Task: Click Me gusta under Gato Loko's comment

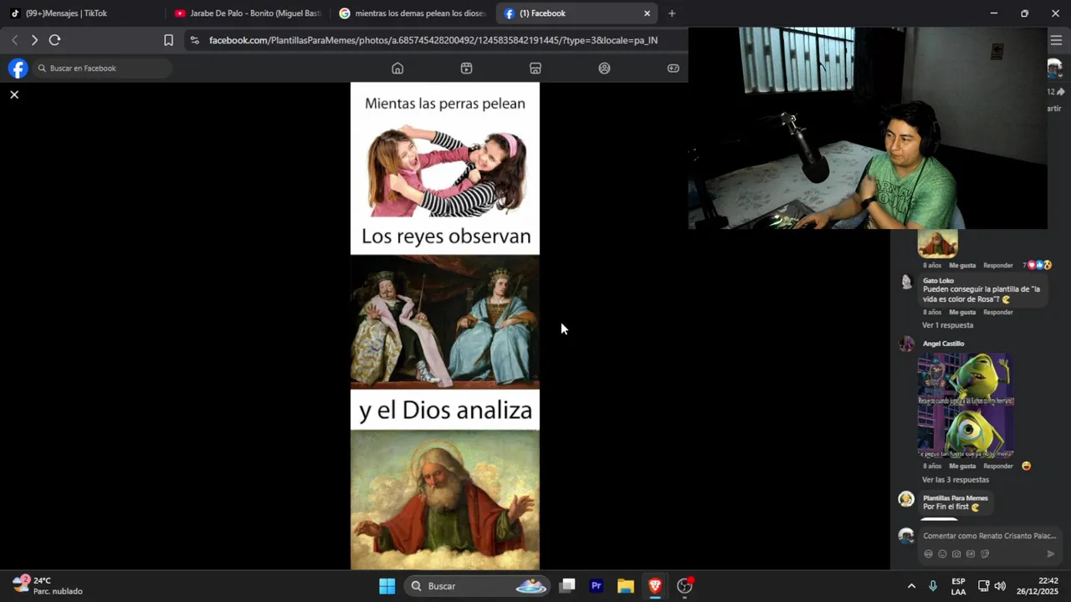Action: tap(962, 313)
